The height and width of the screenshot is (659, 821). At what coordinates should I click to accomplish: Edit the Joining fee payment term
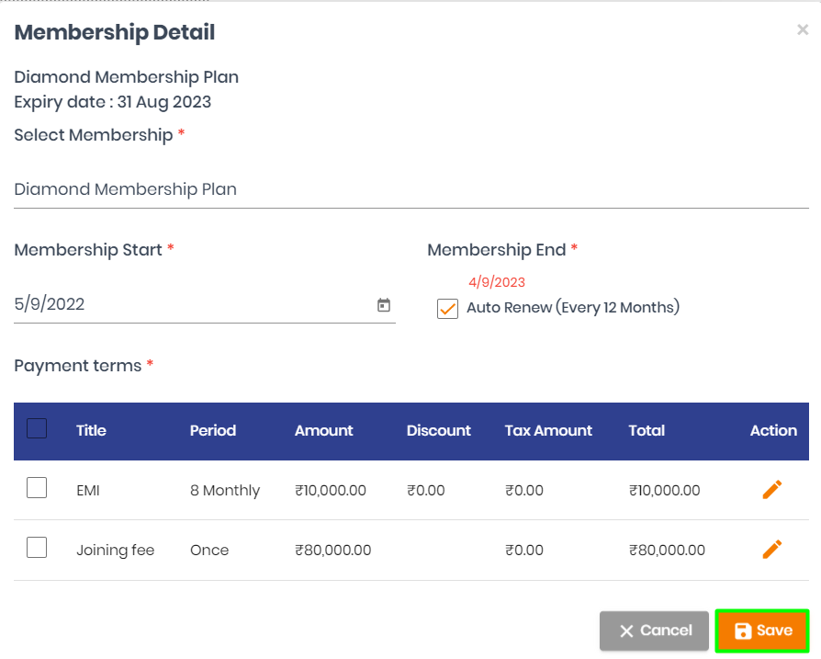[x=772, y=550]
